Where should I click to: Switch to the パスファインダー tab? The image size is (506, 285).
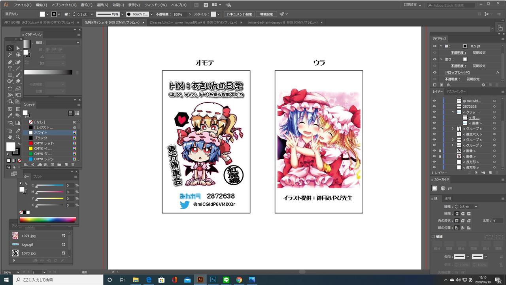[x=455, y=91]
